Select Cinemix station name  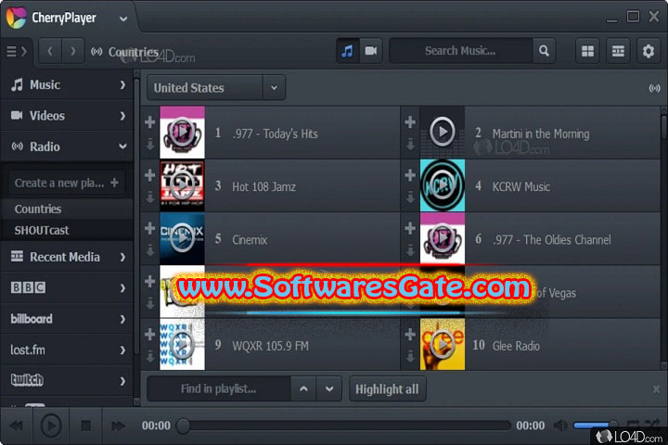click(250, 240)
